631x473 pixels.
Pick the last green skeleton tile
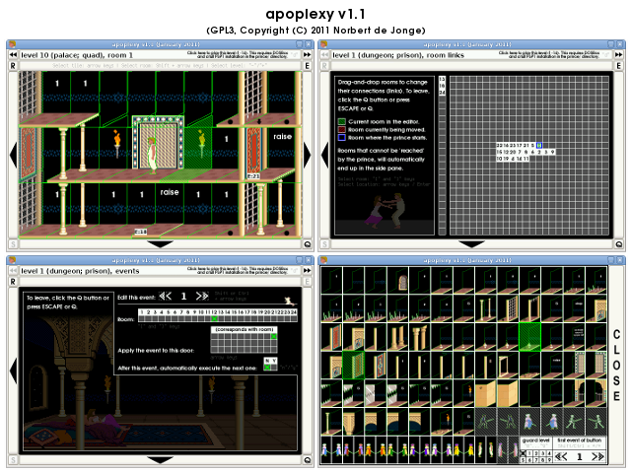(596, 423)
